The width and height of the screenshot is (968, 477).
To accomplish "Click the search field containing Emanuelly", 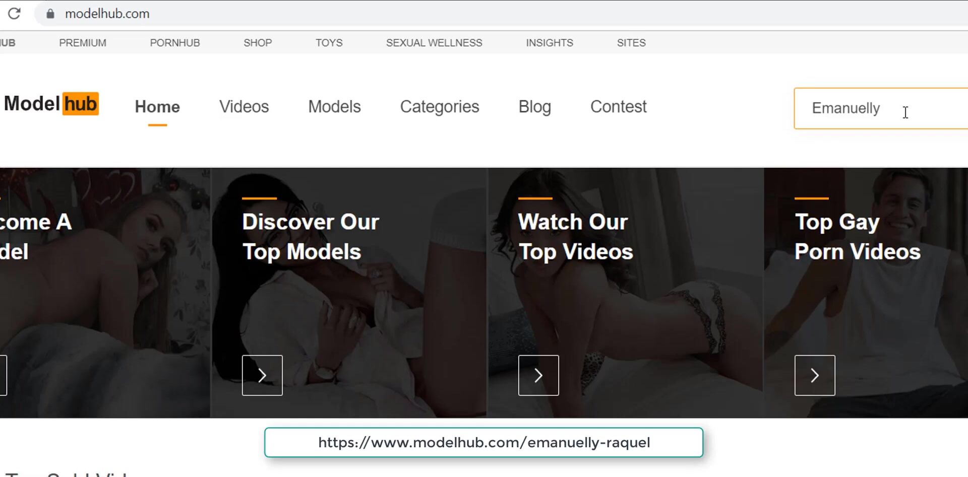I will pos(881,108).
